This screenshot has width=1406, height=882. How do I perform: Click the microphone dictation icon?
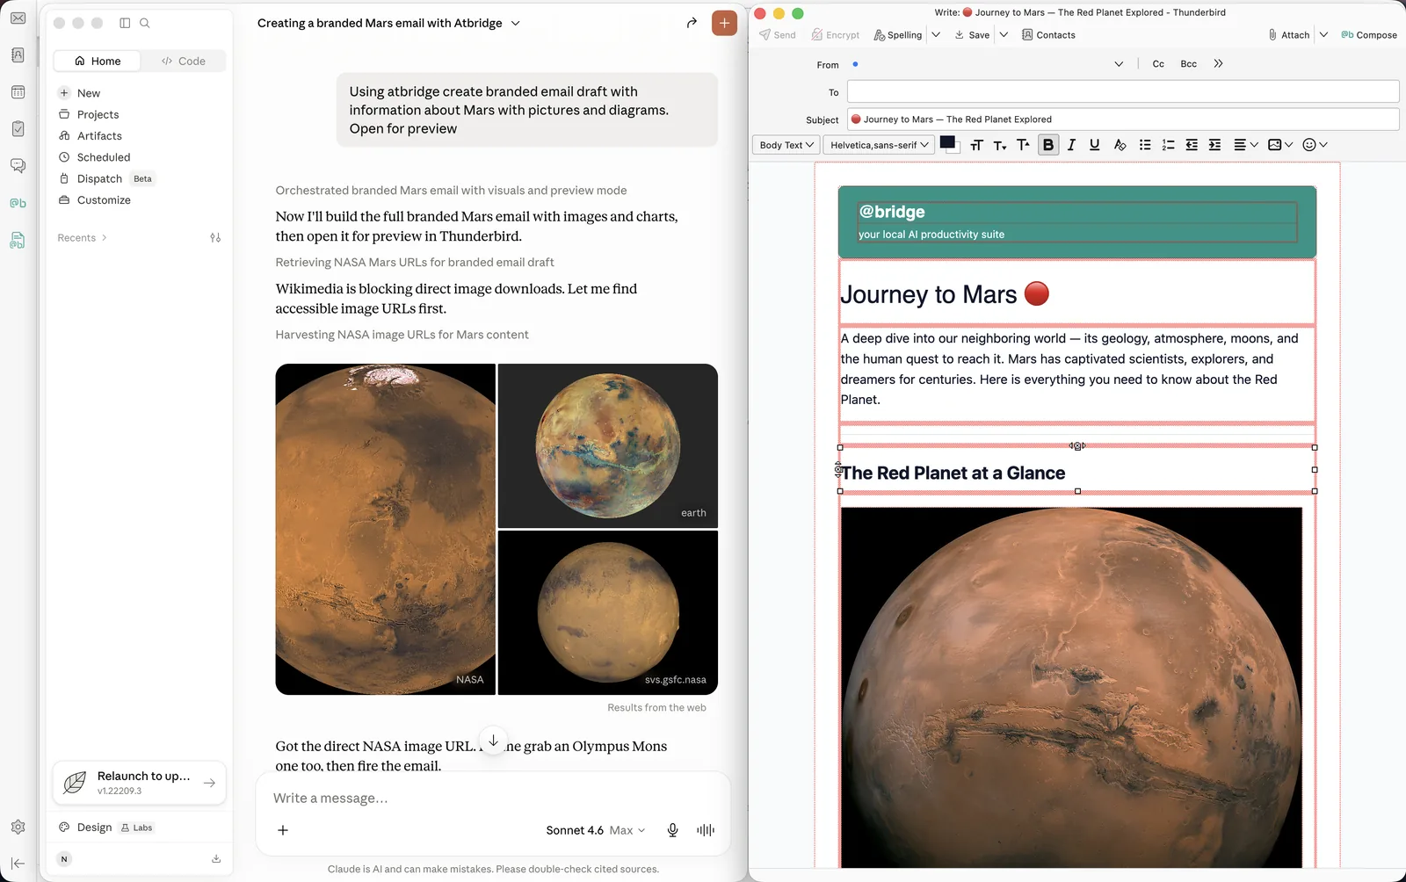(x=672, y=830)
